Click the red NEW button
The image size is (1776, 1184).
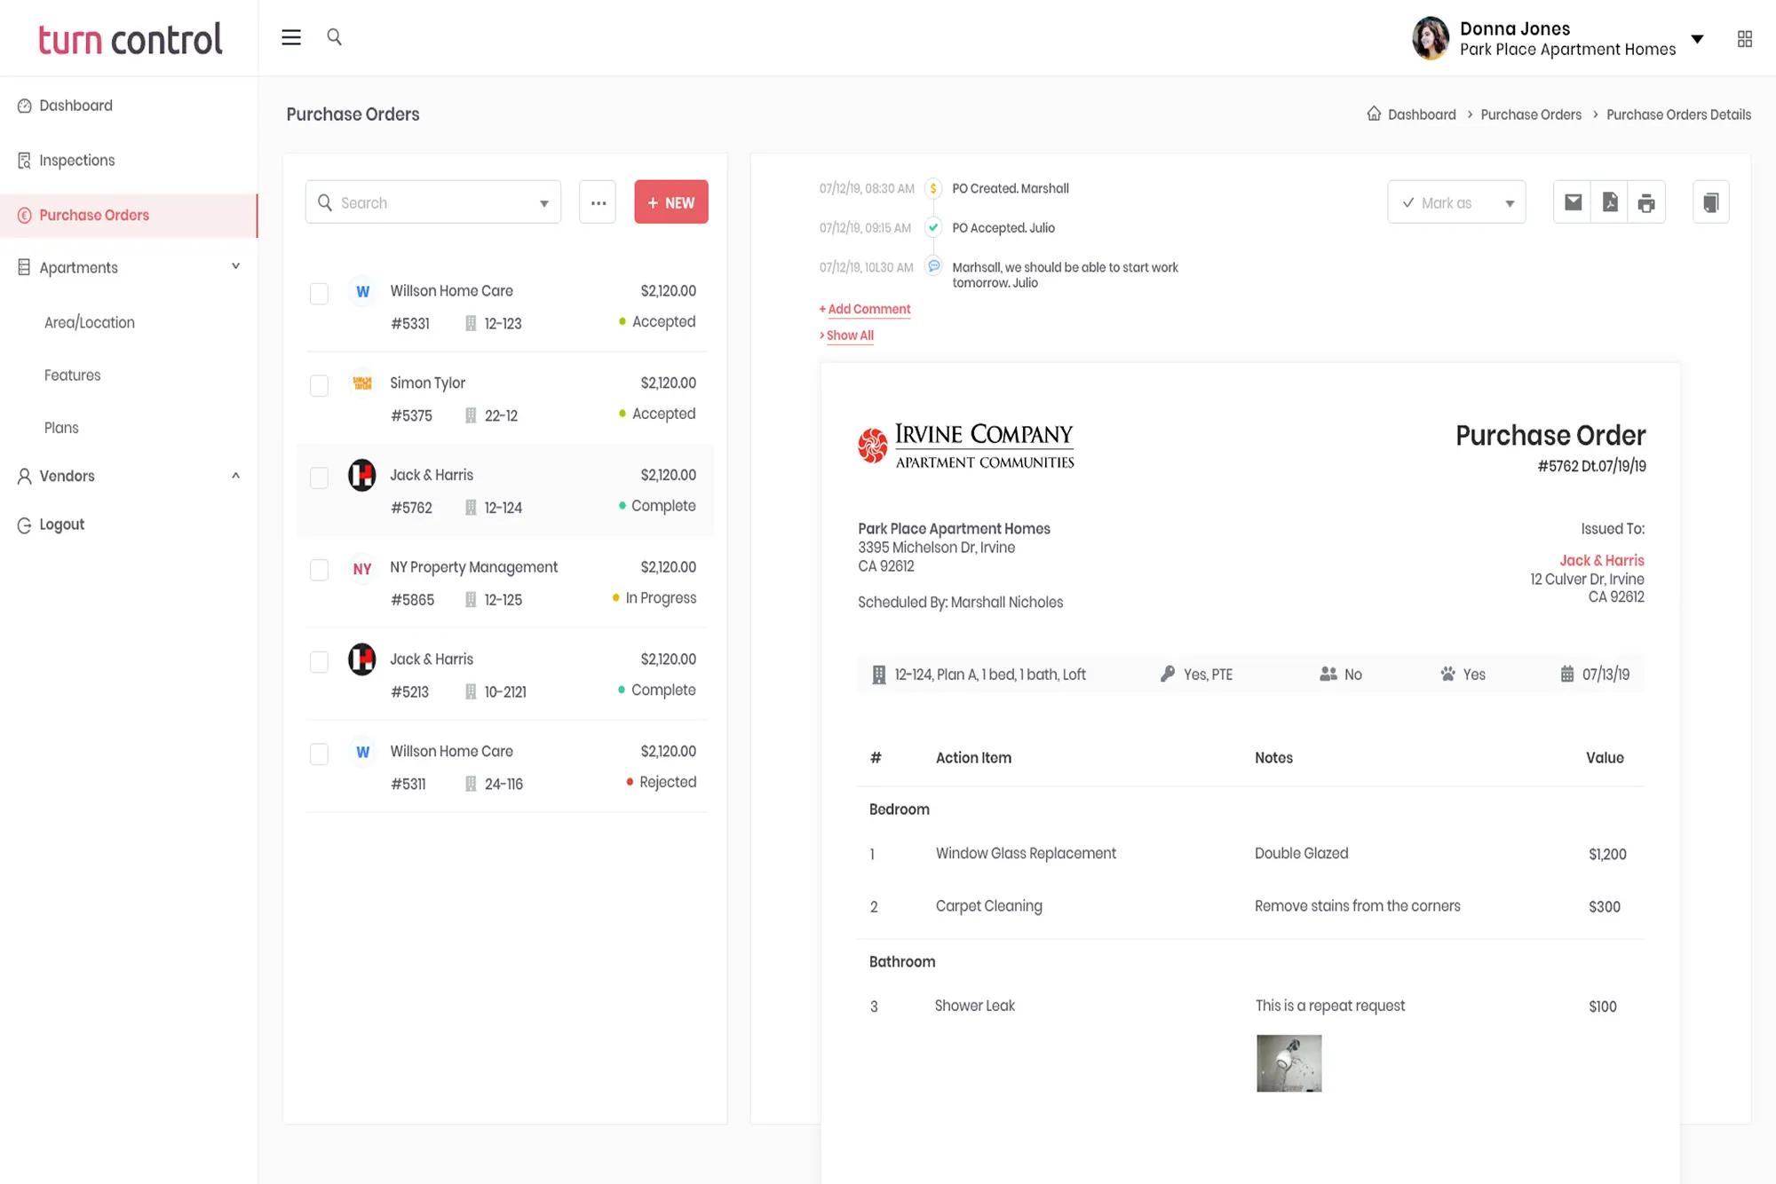(x=670, y=202)
